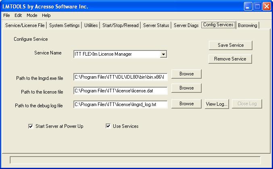Expand the Service Name dropdown arrow
Viewport: 273px width, 169px height.
163,54
